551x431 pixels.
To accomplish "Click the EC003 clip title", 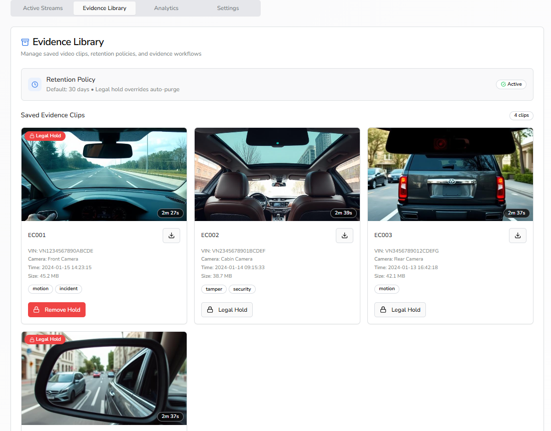I will click(383, 235).
